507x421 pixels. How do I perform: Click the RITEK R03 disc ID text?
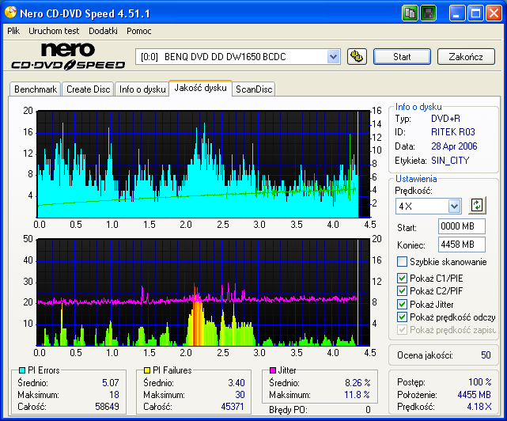click(453, 132)
